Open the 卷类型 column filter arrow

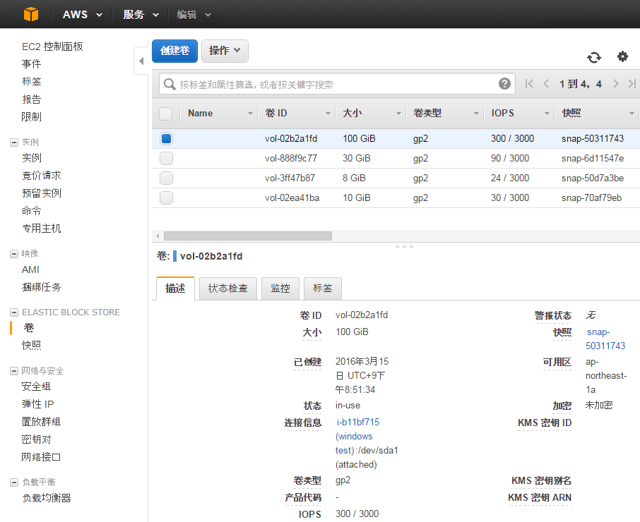pos(476,114)
